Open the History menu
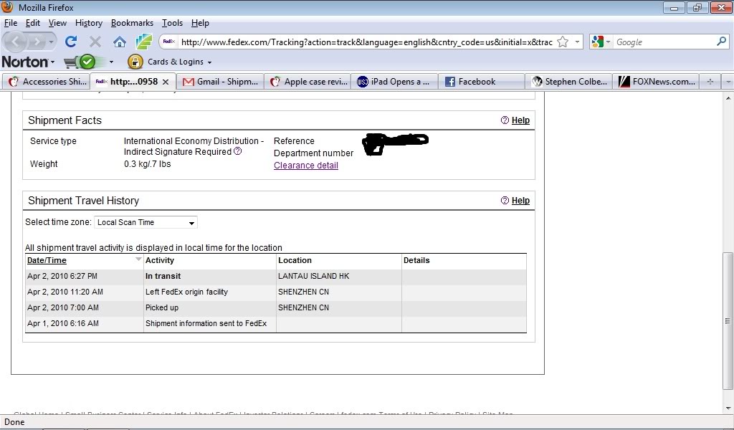The image size is (734, 430). tap(88, 23)
